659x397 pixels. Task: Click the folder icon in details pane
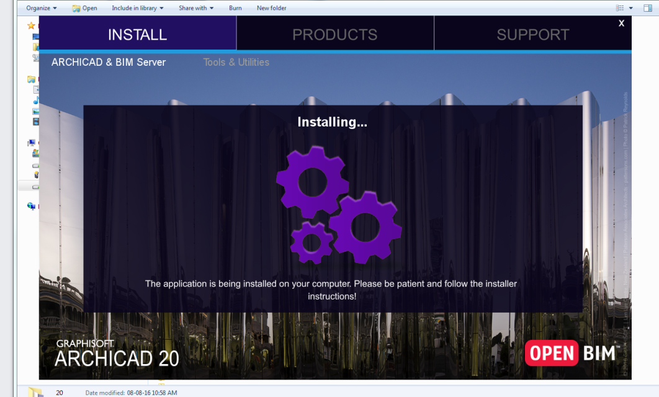(x=35, y=391)
